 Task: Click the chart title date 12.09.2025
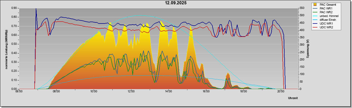click(176, 3)
